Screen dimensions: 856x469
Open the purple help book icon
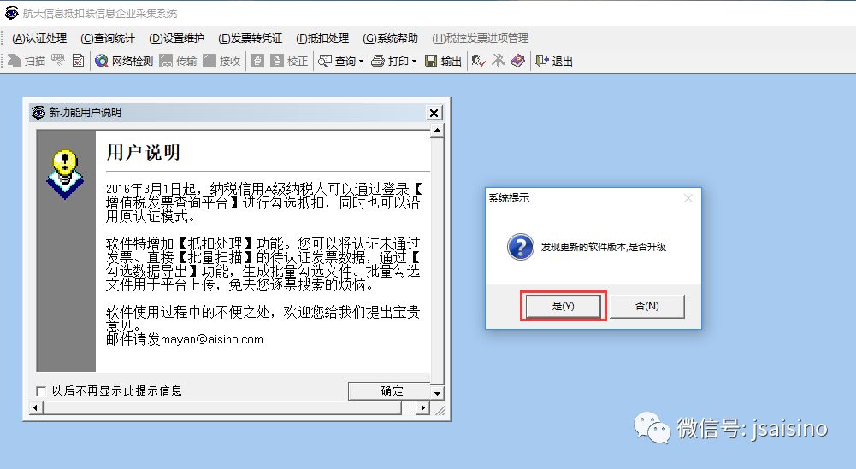[x=517, y=61]
